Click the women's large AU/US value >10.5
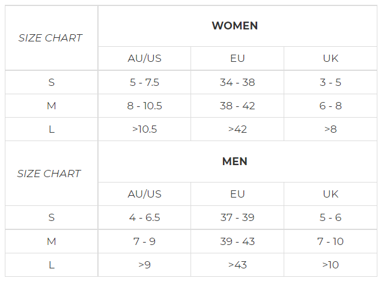Image resolution: width=384 pixels, height=284 pixels. coord(144,129)
